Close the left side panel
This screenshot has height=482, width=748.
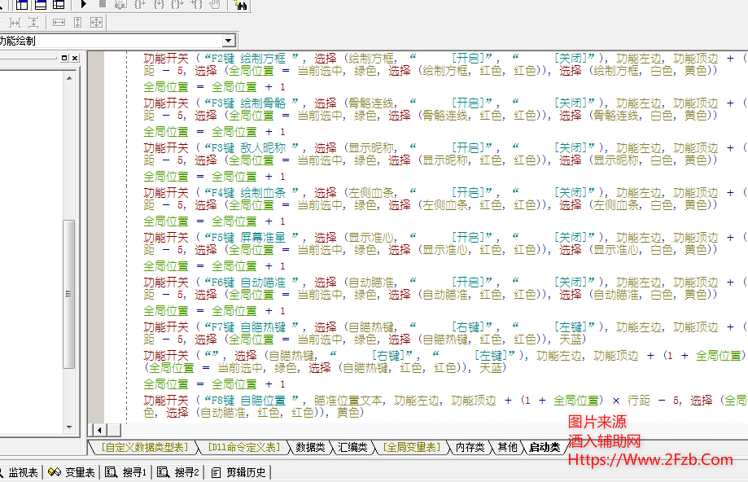75,59
